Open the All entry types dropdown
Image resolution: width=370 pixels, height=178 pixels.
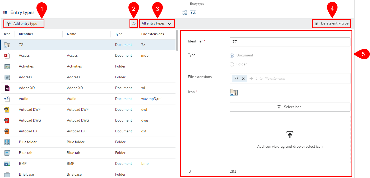[x=157, y=23]
